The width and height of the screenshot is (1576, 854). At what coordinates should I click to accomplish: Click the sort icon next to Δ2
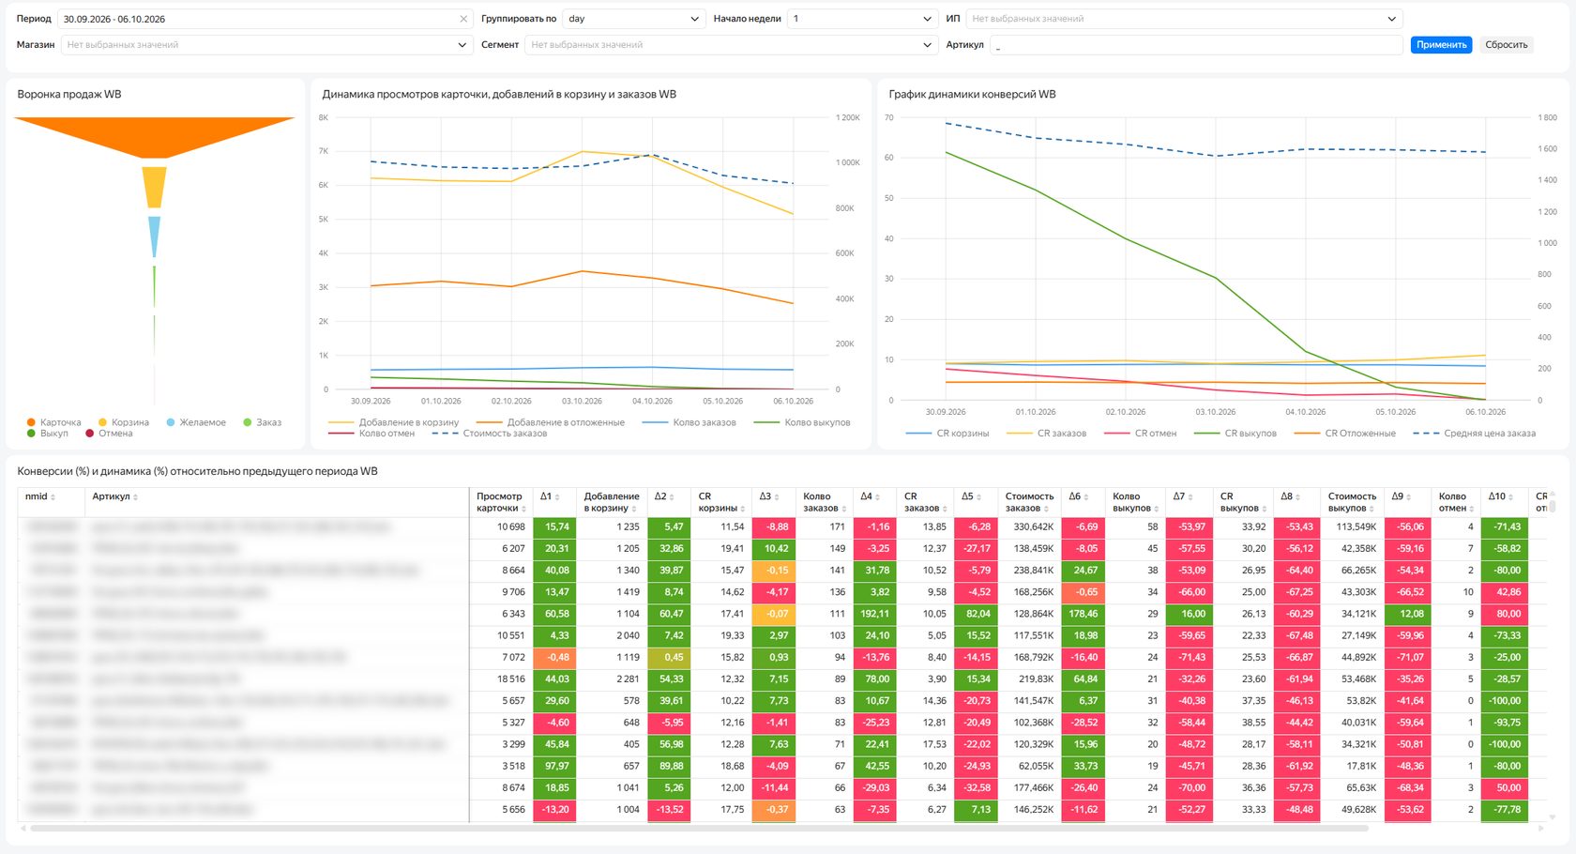(673, 497)
